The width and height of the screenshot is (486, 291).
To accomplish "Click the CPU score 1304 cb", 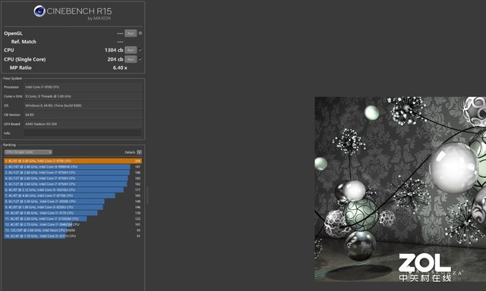I will pyautogui.click(x=114, y=50).
